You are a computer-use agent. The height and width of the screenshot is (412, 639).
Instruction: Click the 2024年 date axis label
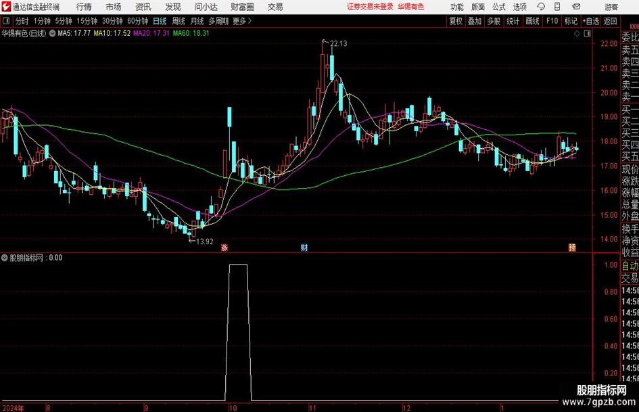(x=13, y=408)
